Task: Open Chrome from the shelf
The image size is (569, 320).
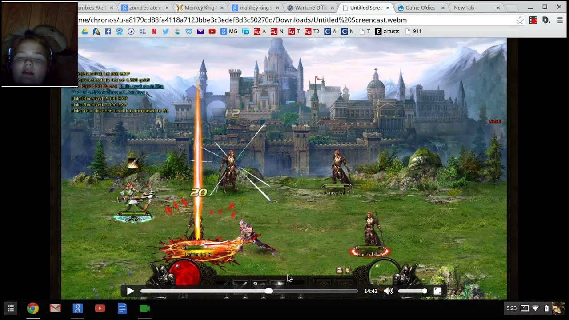Action: (x=33, y=308)
